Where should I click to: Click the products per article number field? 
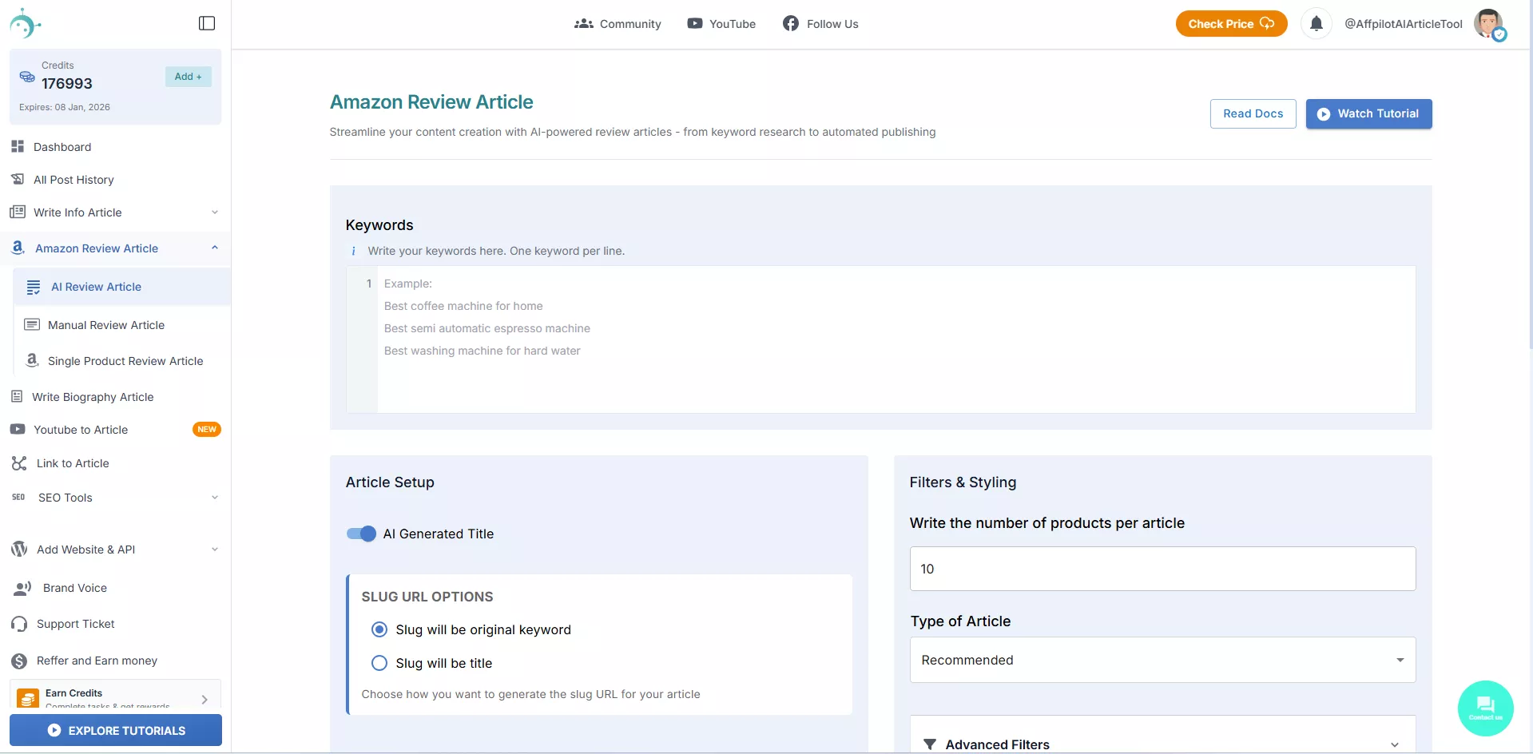pyautogui.click(x=1162, y=569)
